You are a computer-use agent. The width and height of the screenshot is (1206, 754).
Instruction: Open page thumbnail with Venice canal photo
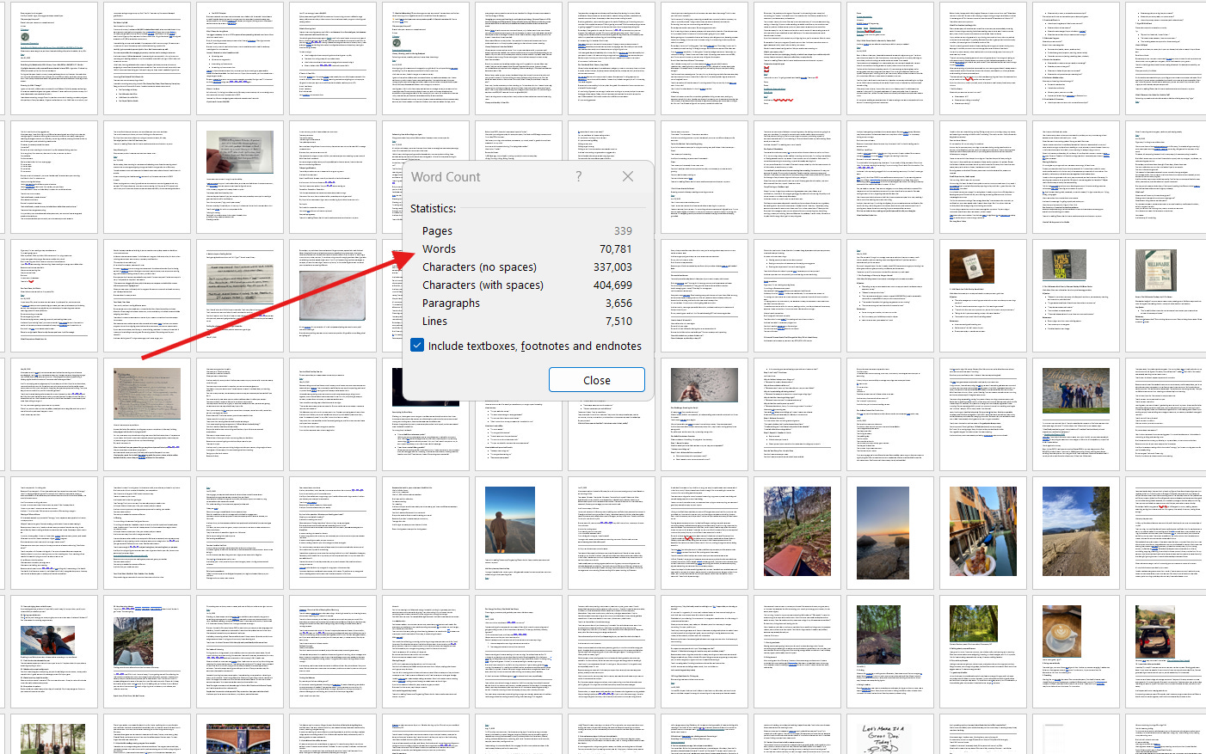click(982, 533)
